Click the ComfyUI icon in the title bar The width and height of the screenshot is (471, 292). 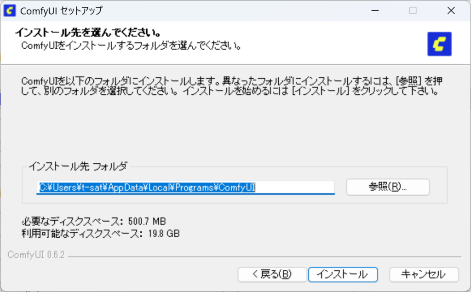[9, 10]
